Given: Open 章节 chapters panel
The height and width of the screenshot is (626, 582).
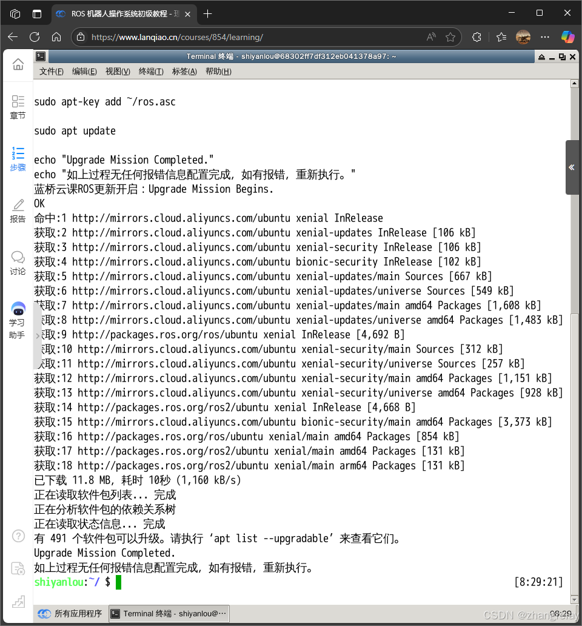Looking at the screenshot, I should point(18,107).
